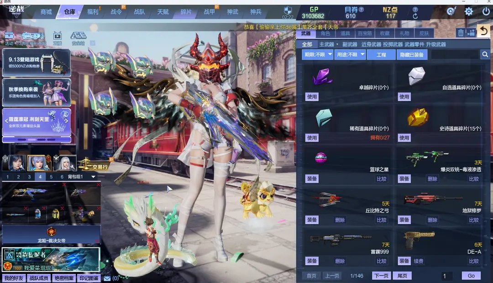
Task: Open the 活动 events icon
Action: click(9, 38)
